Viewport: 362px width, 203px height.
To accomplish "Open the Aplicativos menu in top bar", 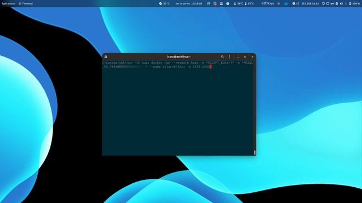I will click(8, 3).
